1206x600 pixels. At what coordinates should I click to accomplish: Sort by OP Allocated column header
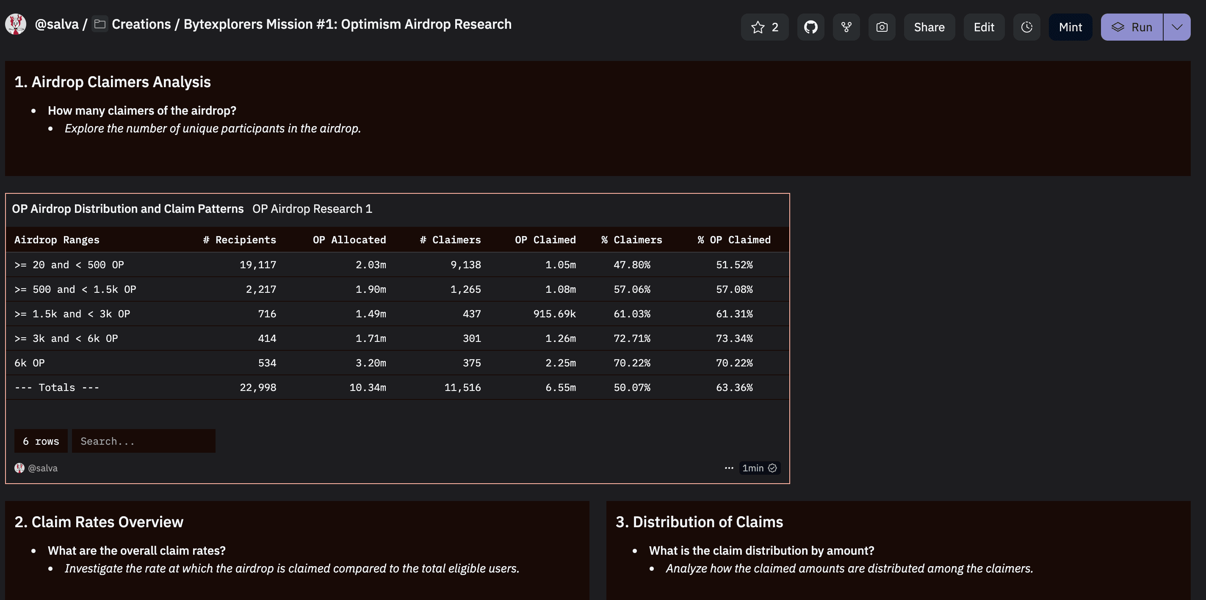(349, 239)
